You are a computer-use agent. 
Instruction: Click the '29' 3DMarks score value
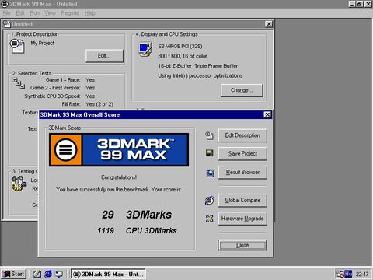(108, 215)
